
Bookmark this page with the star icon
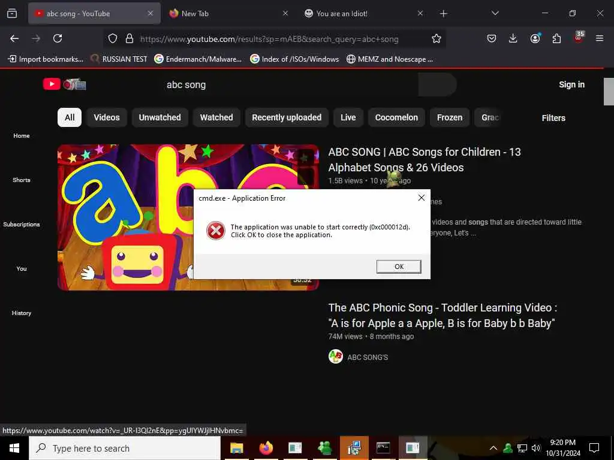[437, 38]
